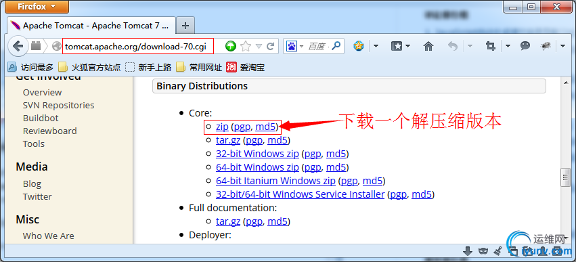The image size is (576, 262).
Task: Expand the bookmarks icon dropdown arrow
Action: tap(407, 46)
